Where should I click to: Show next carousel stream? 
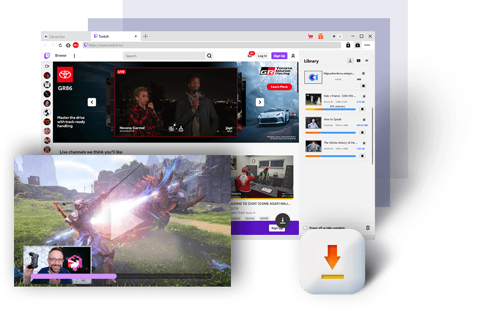click(260, 102)
